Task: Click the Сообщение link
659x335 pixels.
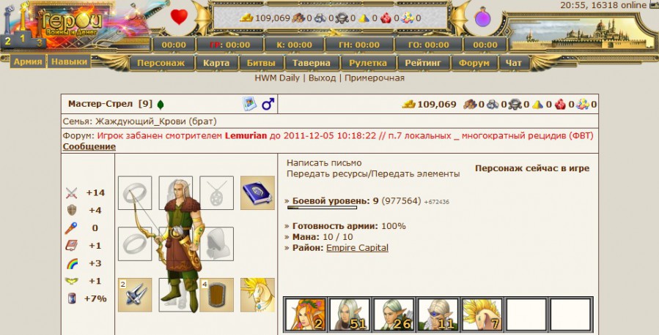Action: 89,146
